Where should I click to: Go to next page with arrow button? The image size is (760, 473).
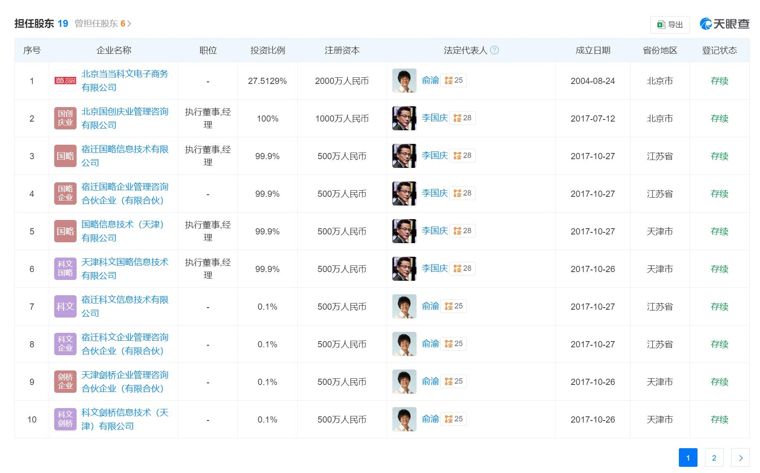[x=740, y=458]
